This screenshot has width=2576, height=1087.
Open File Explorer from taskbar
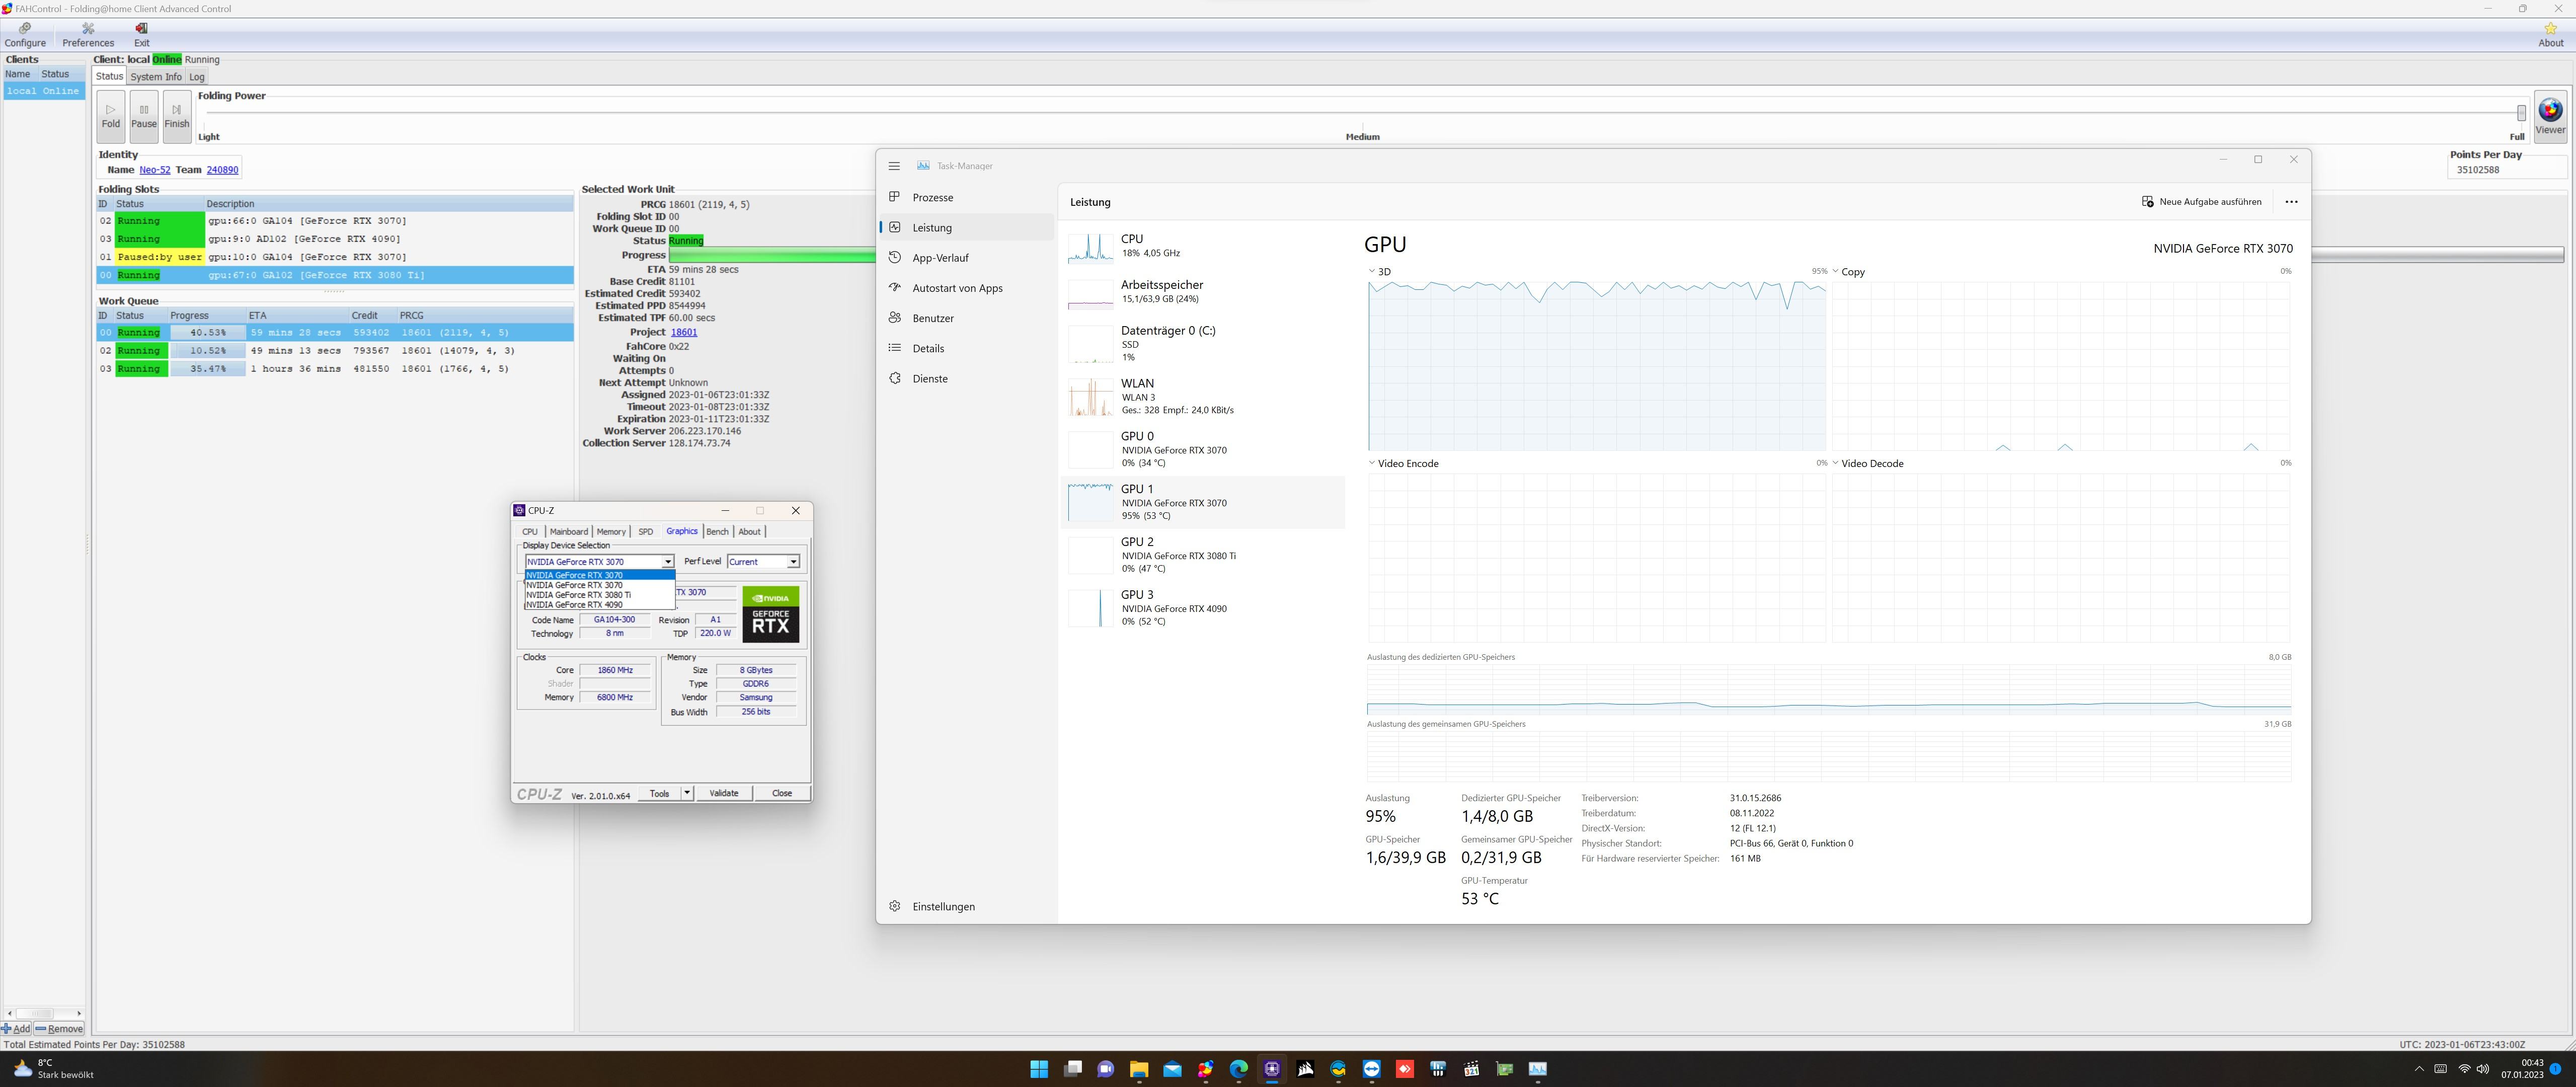(x=1138, y=1069)
